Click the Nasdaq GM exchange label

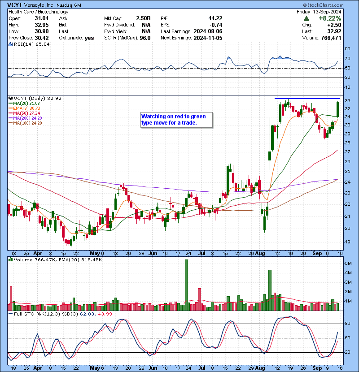(69, 5)
